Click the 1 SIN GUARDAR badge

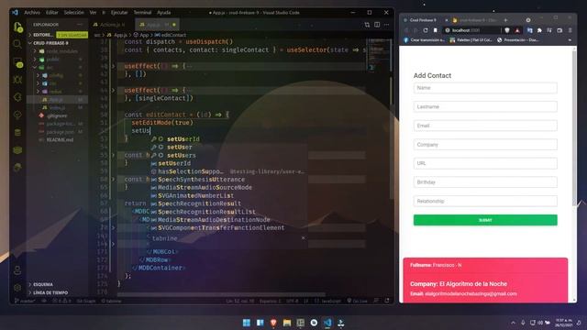pos(72,35)
